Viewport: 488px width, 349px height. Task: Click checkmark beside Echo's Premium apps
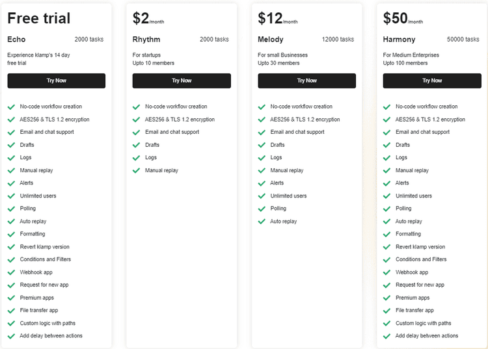(11, 298)
